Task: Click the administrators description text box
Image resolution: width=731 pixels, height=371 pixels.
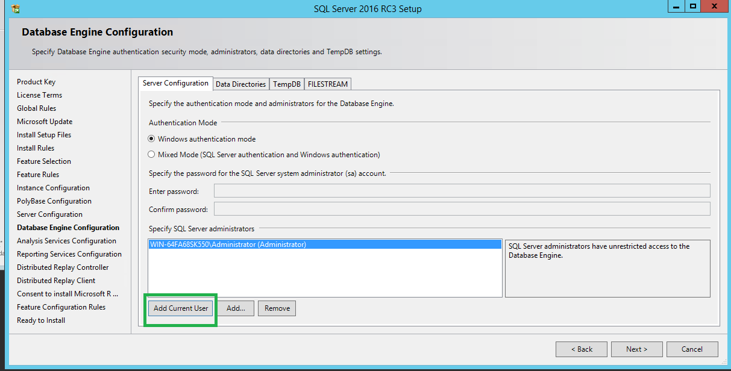Action: [x=607, y=269]
